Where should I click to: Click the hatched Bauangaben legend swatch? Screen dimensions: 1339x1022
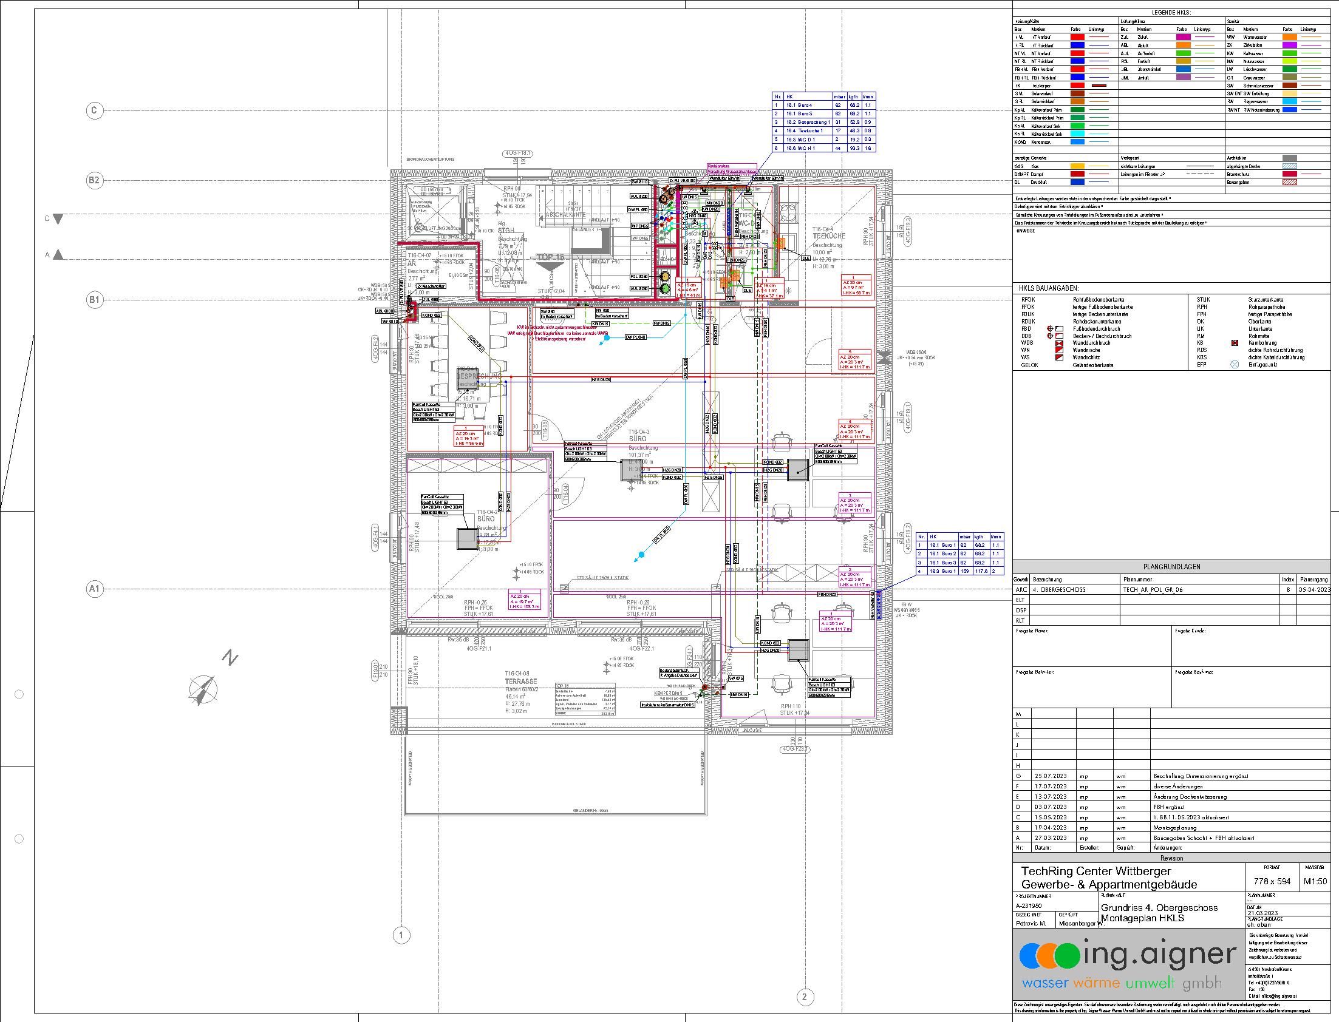[1289, 182]
